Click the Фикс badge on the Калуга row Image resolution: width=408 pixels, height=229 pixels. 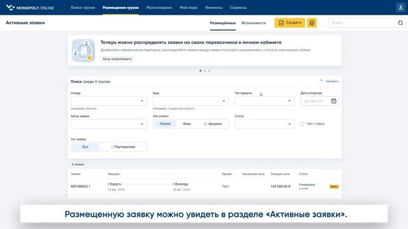point(334,186)
